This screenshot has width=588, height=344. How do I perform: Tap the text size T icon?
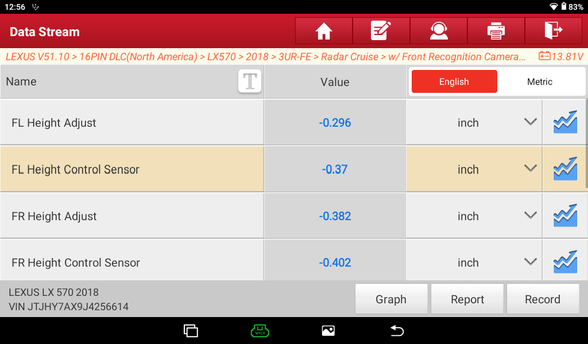pyautogui.click(x=250, y=81)
